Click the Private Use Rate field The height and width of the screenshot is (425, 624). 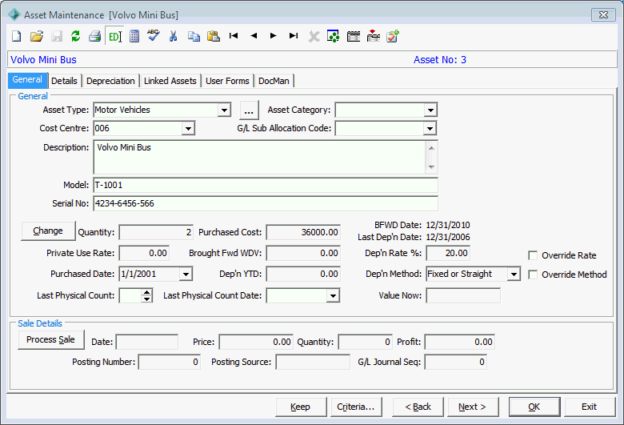[x=144, y=254]
